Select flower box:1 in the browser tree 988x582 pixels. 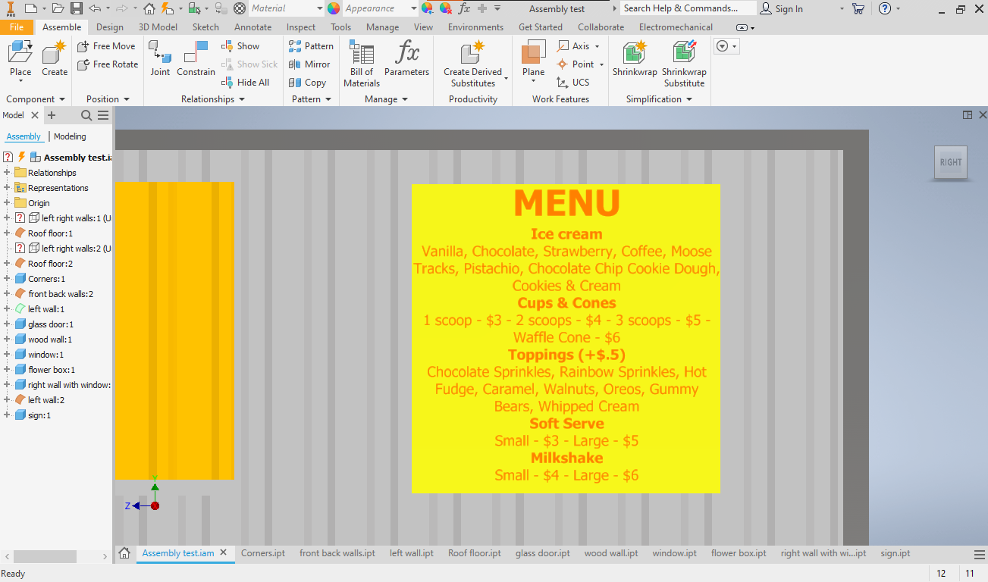point(52,370)
